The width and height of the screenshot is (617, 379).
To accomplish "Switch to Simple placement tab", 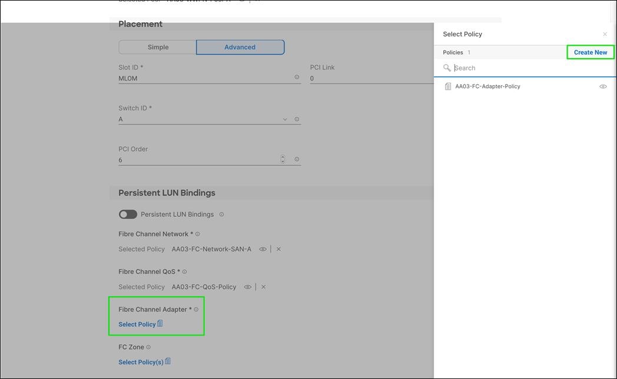I will pos(158,47).
